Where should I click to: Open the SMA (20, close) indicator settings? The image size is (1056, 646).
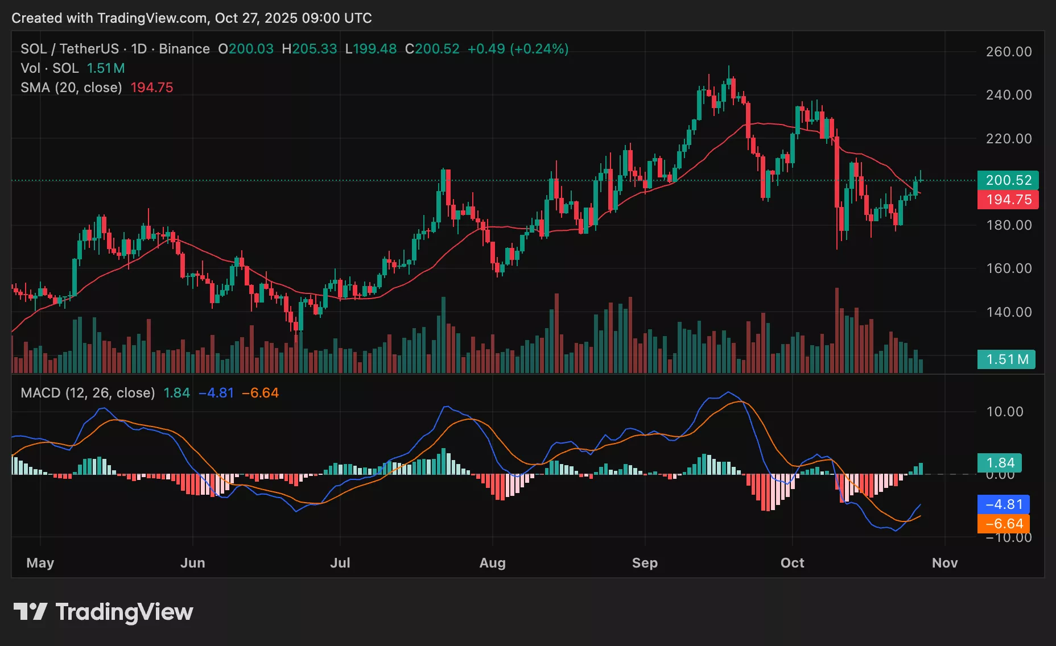pyautogui.click(x=71, y=88)
